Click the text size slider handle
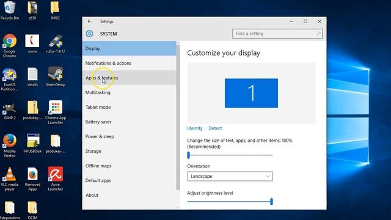The width and height of the screenshot is (391, 220). (x=189, y=155)
